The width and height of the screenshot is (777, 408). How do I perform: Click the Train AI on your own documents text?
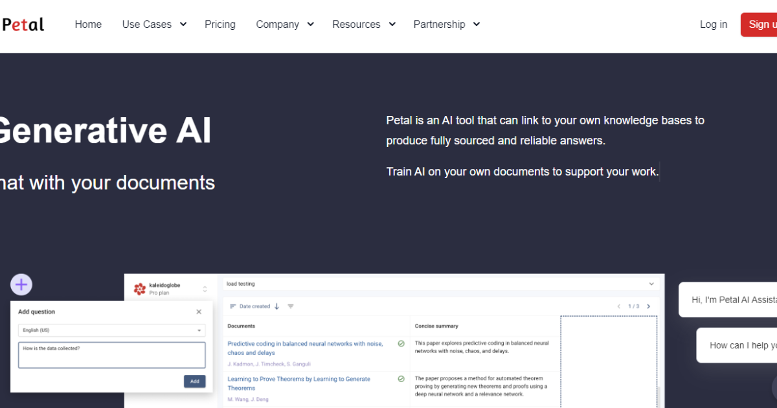[x=522, y=172]
